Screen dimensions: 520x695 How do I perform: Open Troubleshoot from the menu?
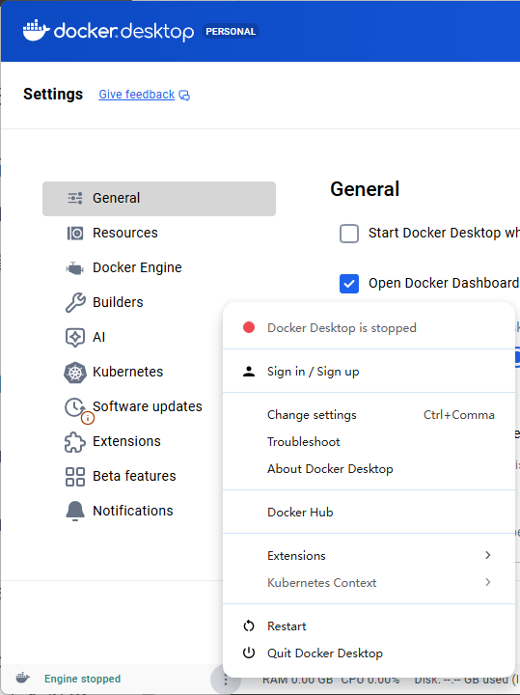(x=369, y=442)
